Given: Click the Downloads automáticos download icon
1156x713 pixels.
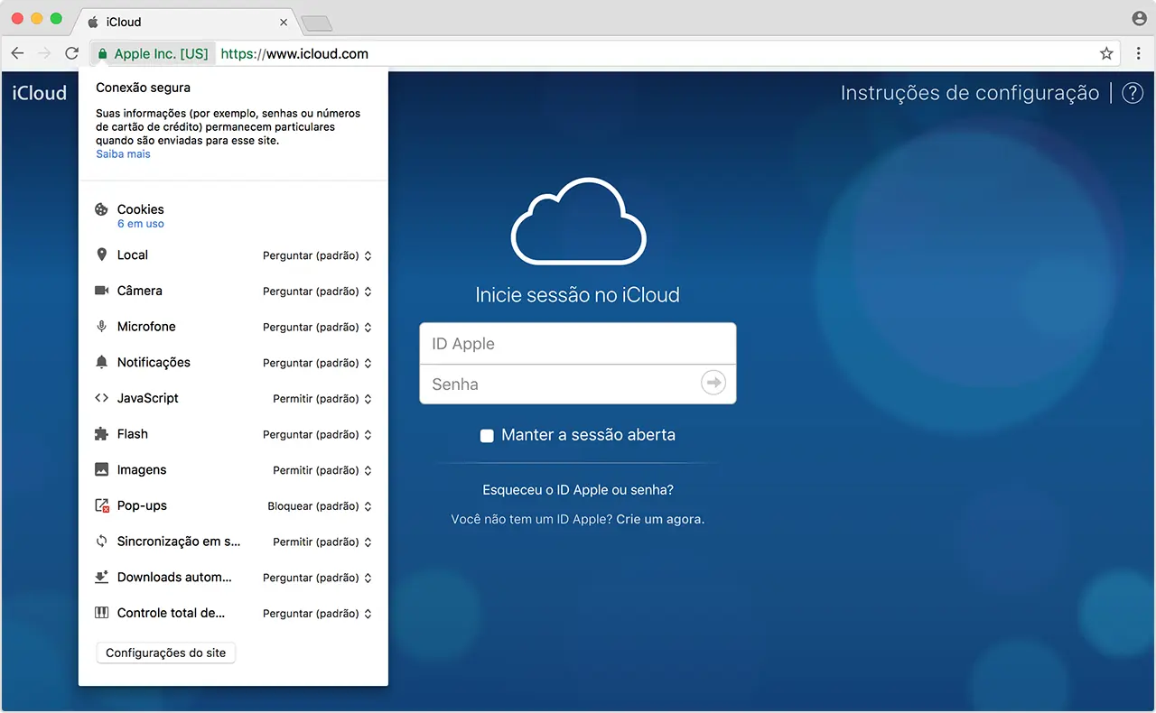Looking at the screenshot, I should [101, 578].
